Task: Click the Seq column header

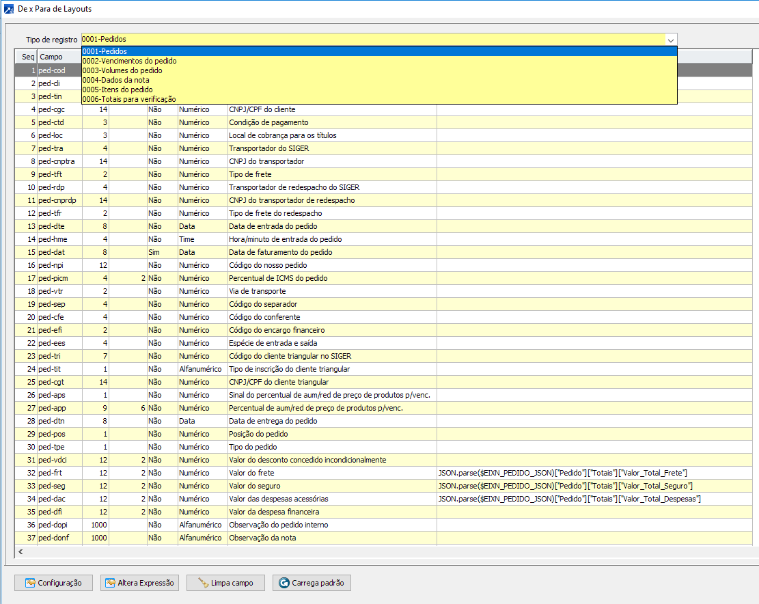Action: point(27,57)
